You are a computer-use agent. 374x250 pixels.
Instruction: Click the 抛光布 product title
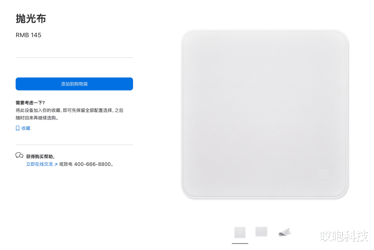[x=31, y=19]
